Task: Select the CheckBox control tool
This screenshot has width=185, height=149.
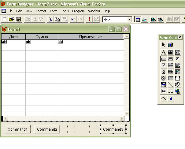Action: pyautogui.click(x=164, y=65)
